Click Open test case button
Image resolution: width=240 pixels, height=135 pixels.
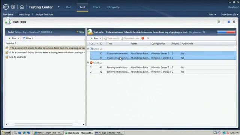130,38
